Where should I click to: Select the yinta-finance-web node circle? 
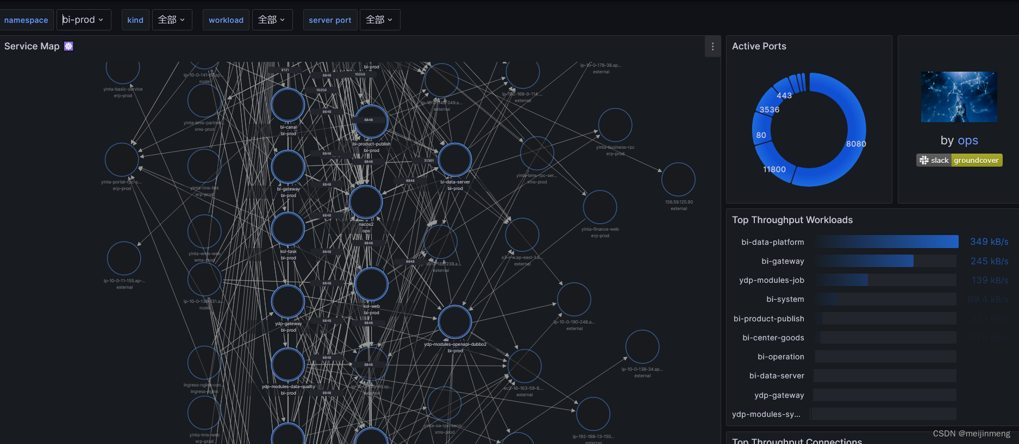[x=600, y=207]
